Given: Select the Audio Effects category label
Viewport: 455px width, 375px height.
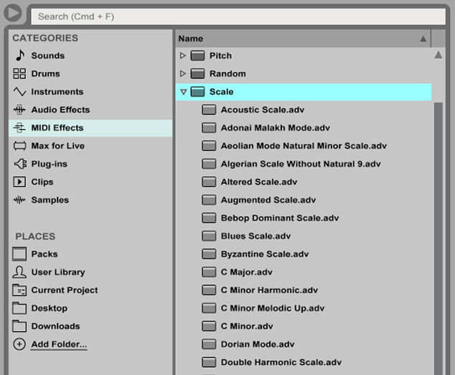Looking at the screenshot, I should tap(60, 110).
